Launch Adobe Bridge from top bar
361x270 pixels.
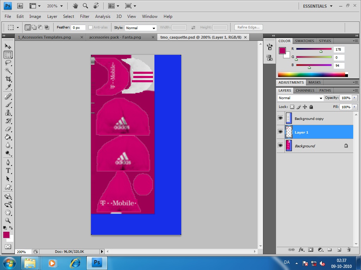(x=20, y=6)
